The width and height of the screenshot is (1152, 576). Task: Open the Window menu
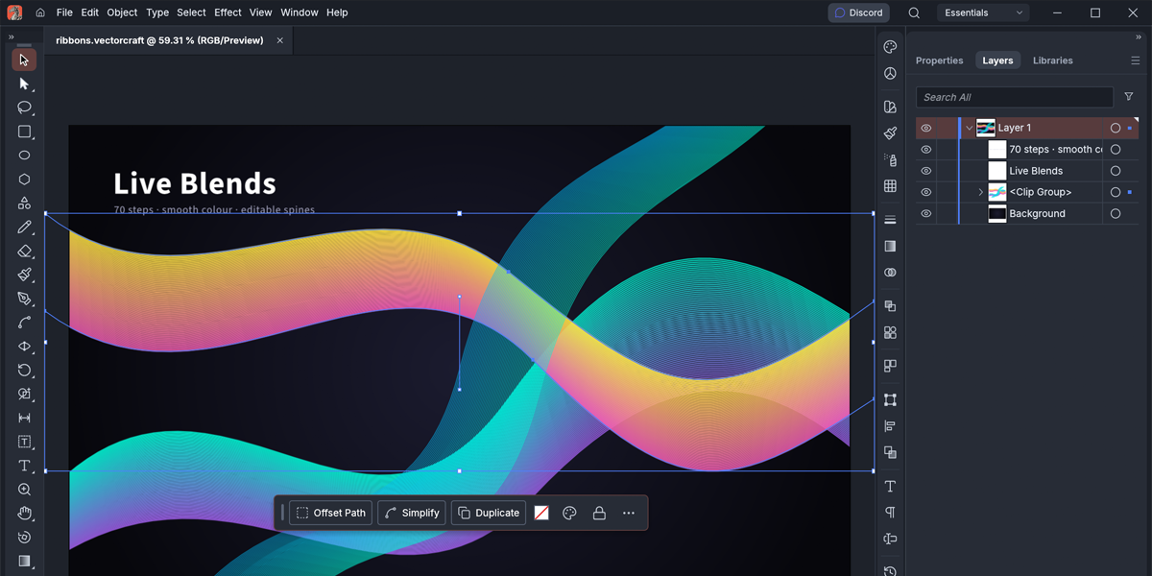tap(300, 12)
